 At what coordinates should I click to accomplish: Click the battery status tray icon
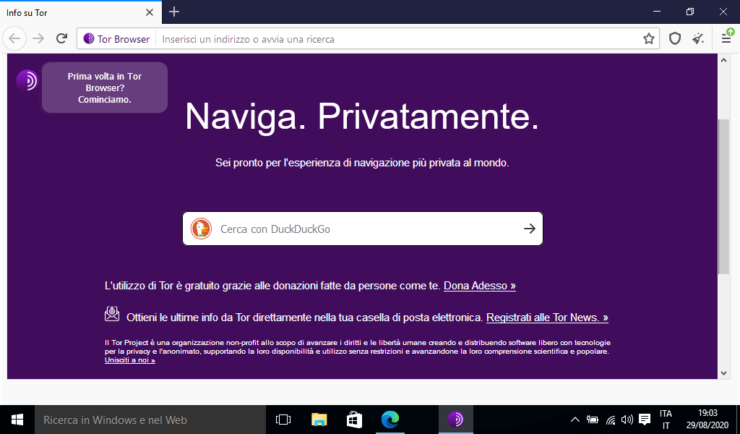pos(593,420)
